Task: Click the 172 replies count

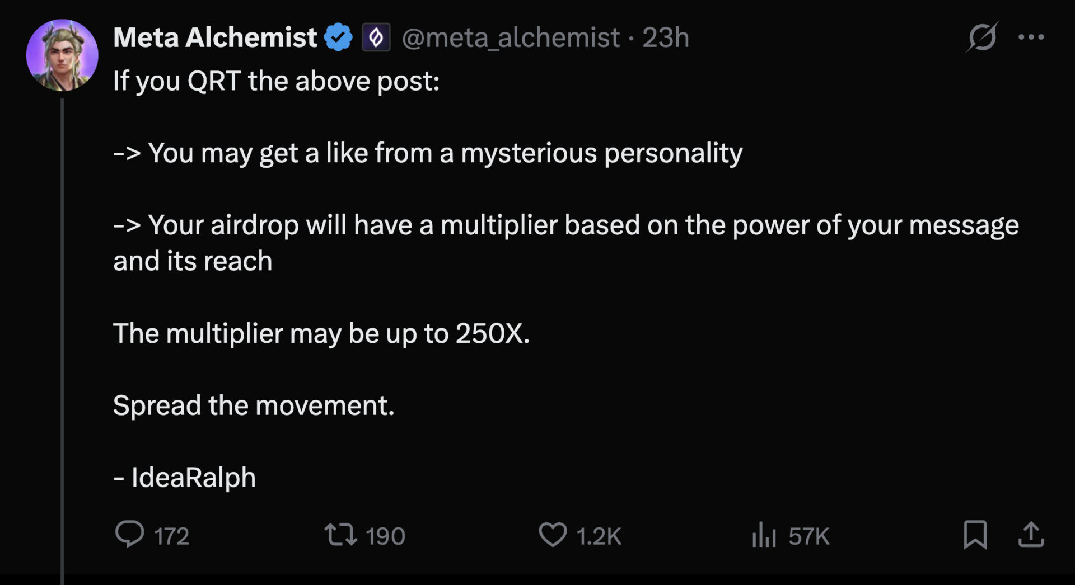Action: pos(171,536)
